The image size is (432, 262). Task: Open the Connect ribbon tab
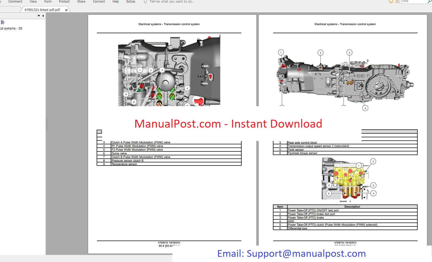pyautogui.click(x=99, y=2)
